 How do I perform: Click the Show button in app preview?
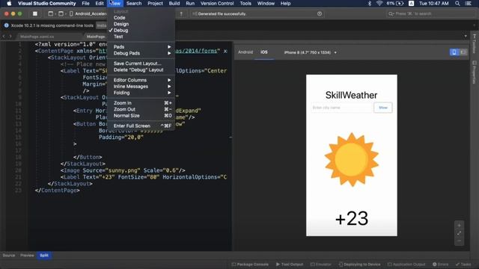[x=382, y=108]
